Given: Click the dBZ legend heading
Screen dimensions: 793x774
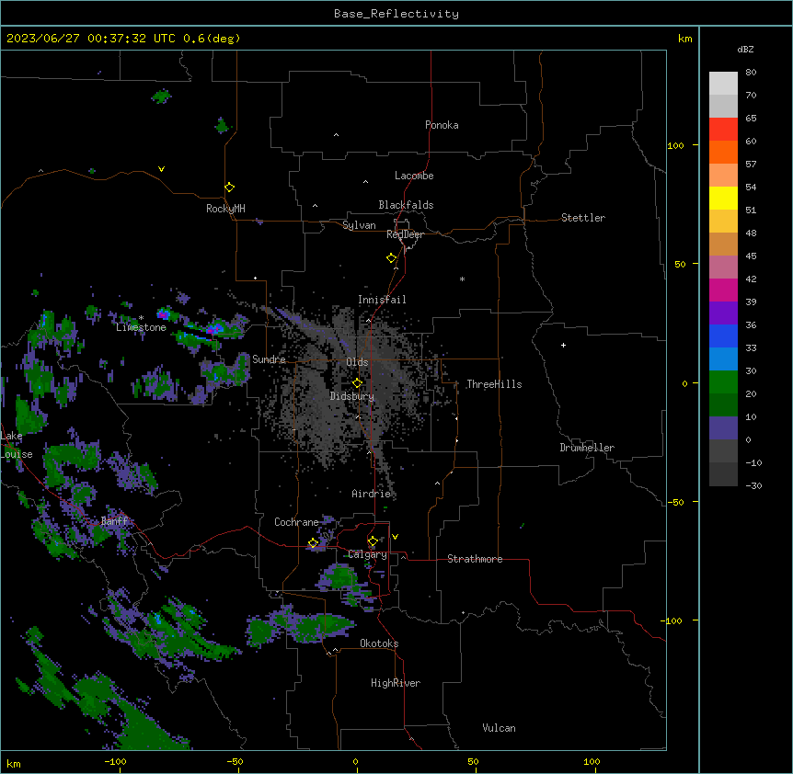Looking at the screenshot, I should point(745,49).
